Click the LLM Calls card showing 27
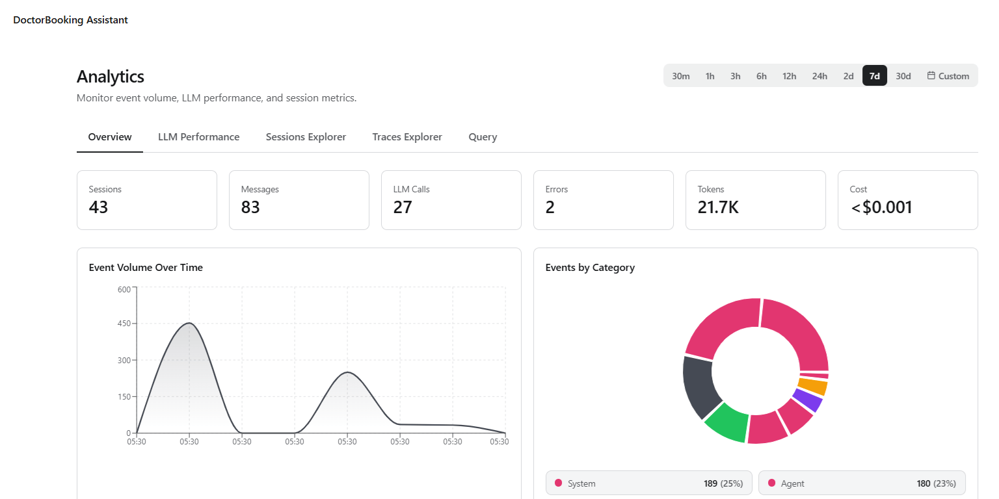 coord(451,200)
